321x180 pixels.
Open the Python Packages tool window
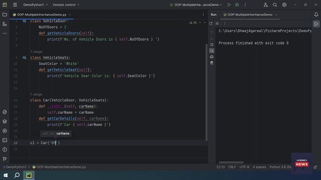coord(5,112)
